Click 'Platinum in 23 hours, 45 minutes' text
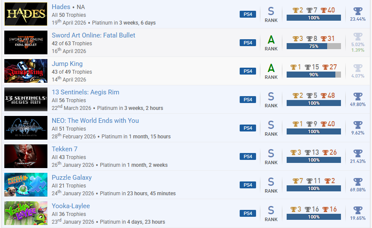 (x=138, y=194)
